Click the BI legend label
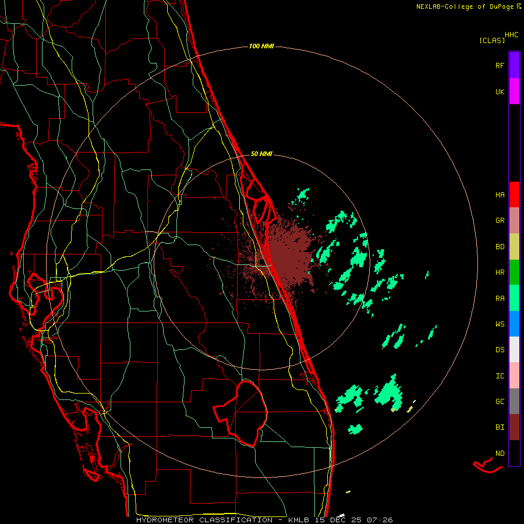Viewport: 524px width, 524px height. coord(500,427)
